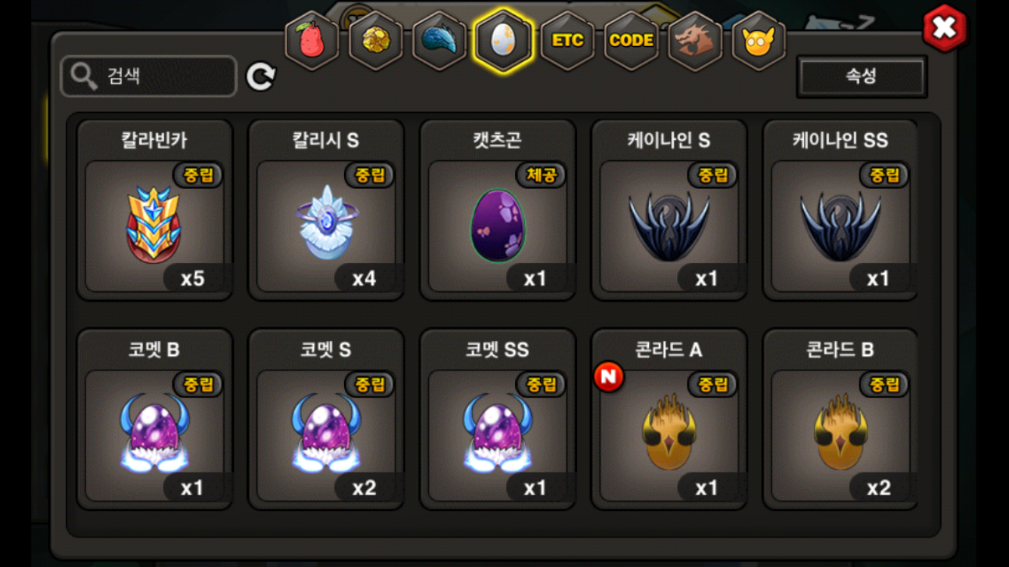Choose the purple 캣츠곤 egg

(498, 209)
